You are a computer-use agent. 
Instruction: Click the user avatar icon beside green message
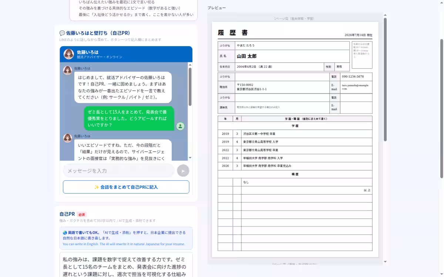tap(180, 126)
